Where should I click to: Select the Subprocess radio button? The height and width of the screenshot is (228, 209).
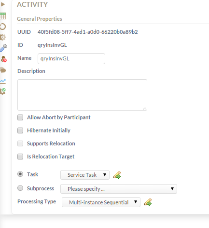(x=20, y=188)
